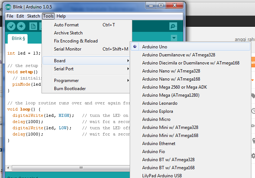Image resolution: width=255 pixels, height=178 pixels.
Task: Maximize the Arduino window
Action: (161, 5)
